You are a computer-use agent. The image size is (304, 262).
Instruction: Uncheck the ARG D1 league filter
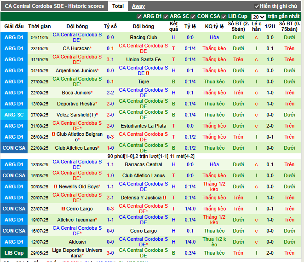139,17
